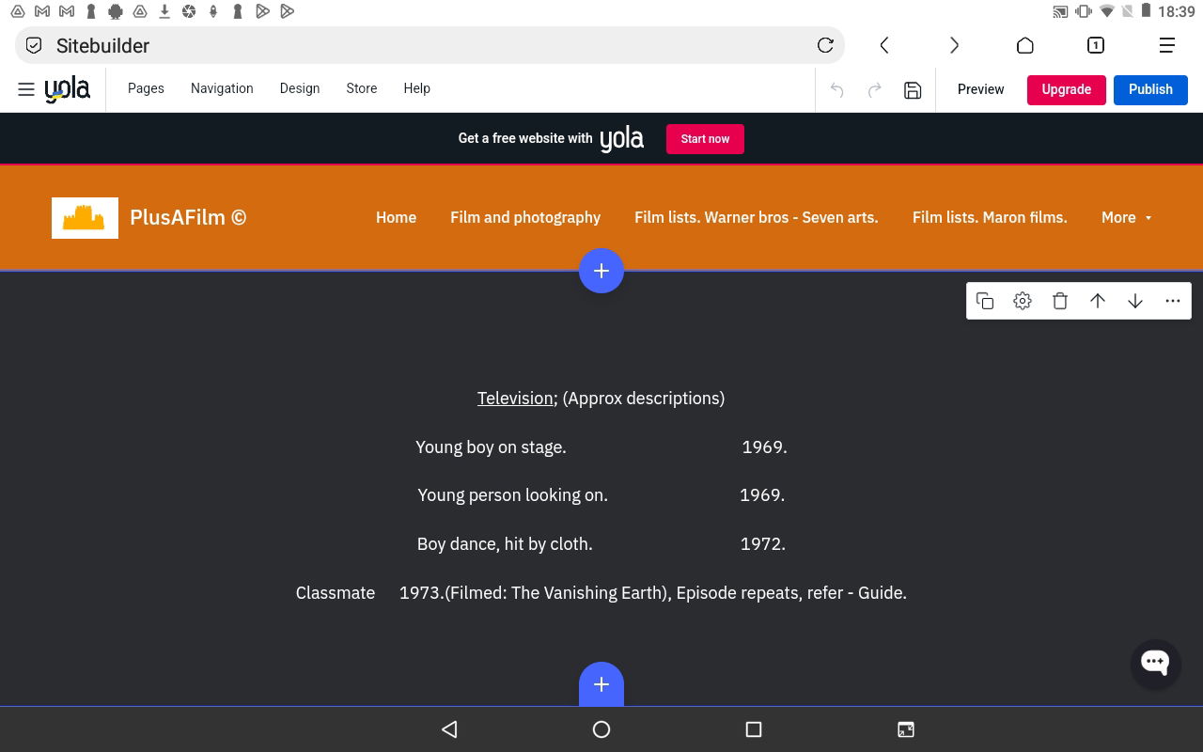Click the PlusAFilm logo thumbnail
Screen dimensions: 1203x752
(85, 218)
